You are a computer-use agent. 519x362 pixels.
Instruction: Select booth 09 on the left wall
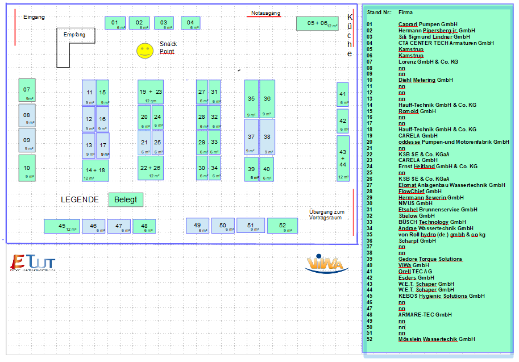tap(27, 140)
